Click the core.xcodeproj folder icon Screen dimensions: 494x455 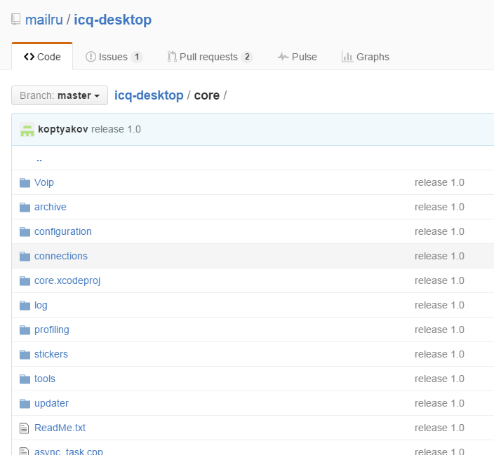tap(25, 280)
